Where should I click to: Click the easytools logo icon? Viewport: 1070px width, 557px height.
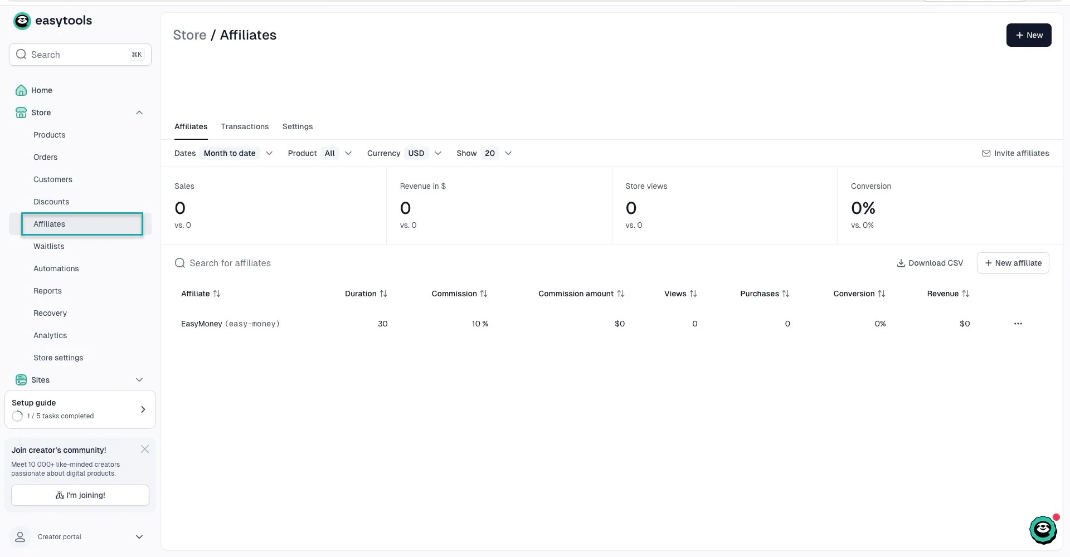tap(22, 21)
